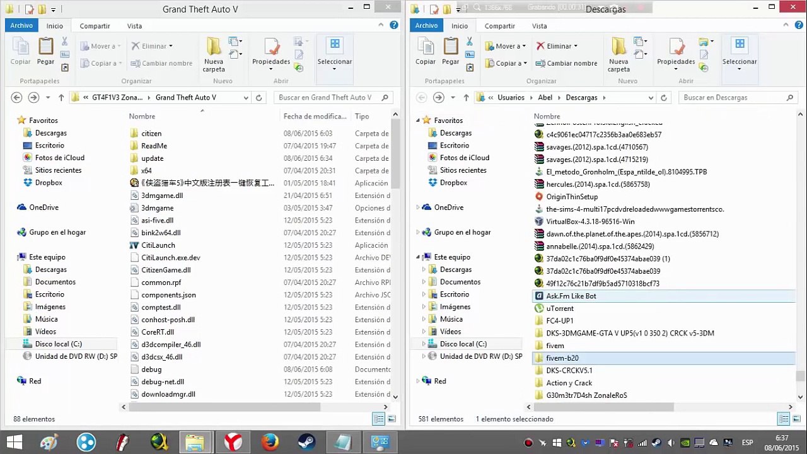Image resolution: width=807 pixels, height=454 pixels.
Task: Click Cambiar nombre in the Descargas window ribbon
Action: pos(566,63)
